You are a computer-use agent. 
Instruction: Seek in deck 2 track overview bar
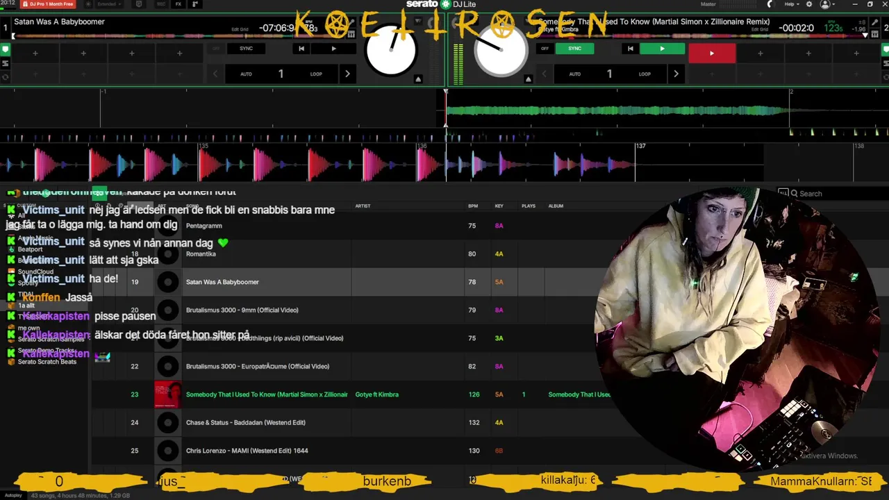(x=701, y=35)
